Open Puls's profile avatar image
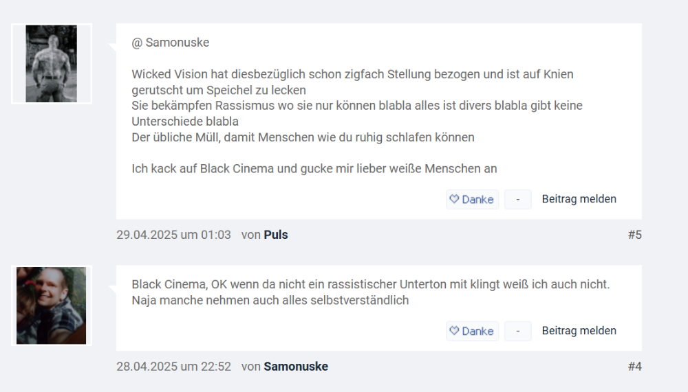This screenshot has height=392, width=688. click(52, 64)
